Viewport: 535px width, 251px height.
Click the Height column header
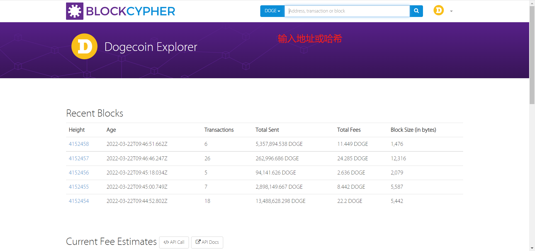click(77, 130)
